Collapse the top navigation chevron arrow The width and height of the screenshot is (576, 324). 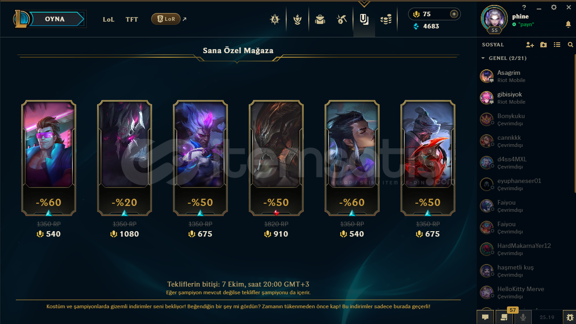click(x=364, y=4)
